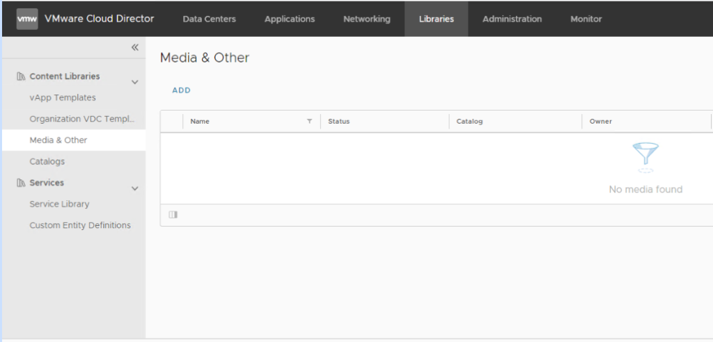
Task: Click the ADD button
Action: (182, 90)
